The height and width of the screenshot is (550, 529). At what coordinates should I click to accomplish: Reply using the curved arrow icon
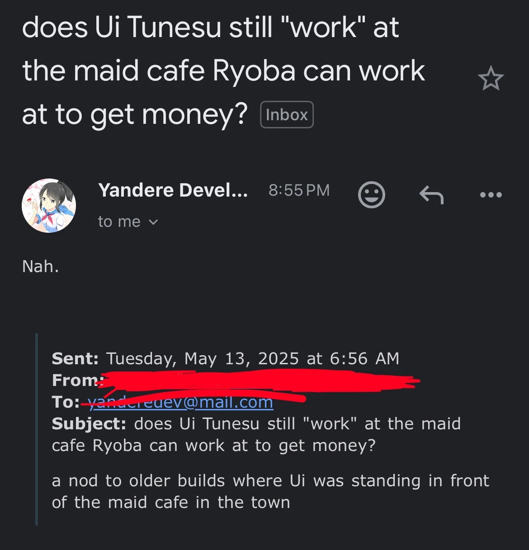pos(431,195)
